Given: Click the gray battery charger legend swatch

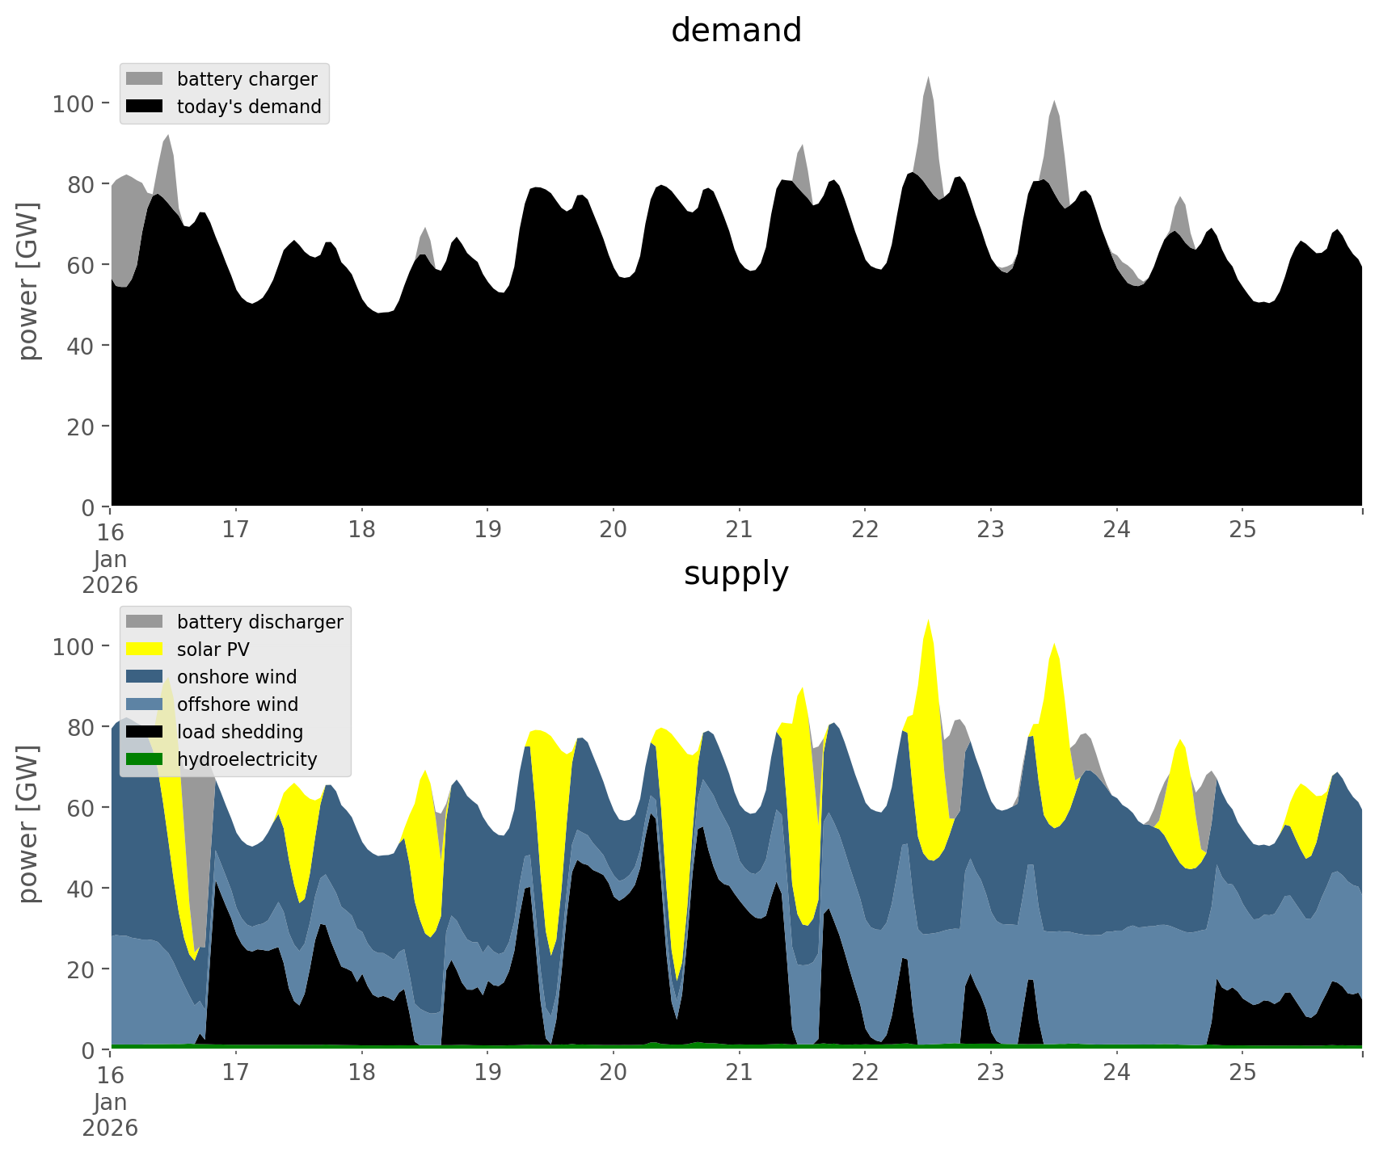Looking at the screenshot, I should [145, 79].
